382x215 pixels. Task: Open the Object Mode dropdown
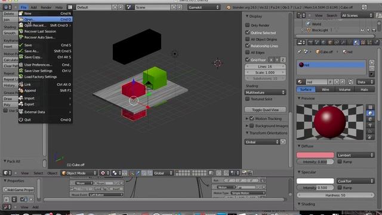(79, 173)
